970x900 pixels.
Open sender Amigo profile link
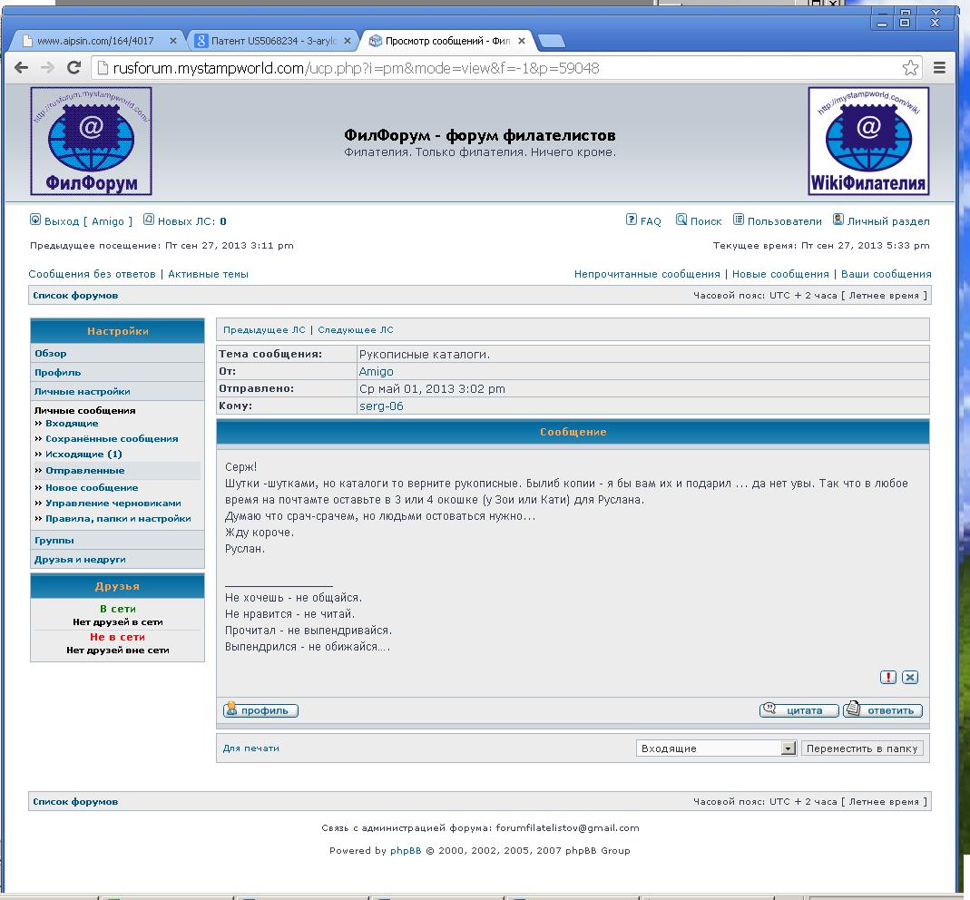(x=377, y=372)
